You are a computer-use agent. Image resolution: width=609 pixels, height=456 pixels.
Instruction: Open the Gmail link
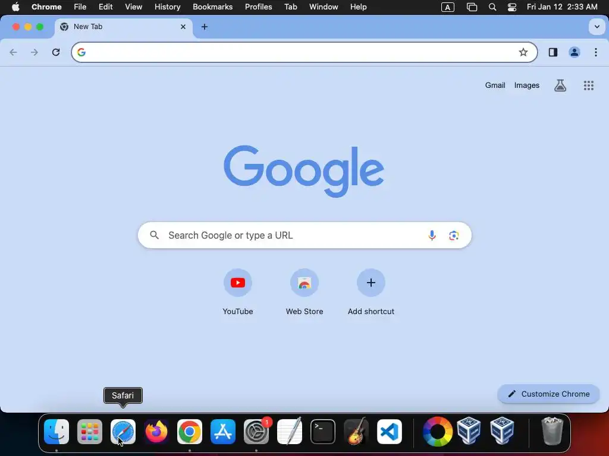[495, 85]
